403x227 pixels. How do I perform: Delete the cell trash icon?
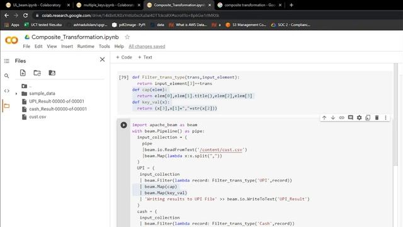point(377,118)
